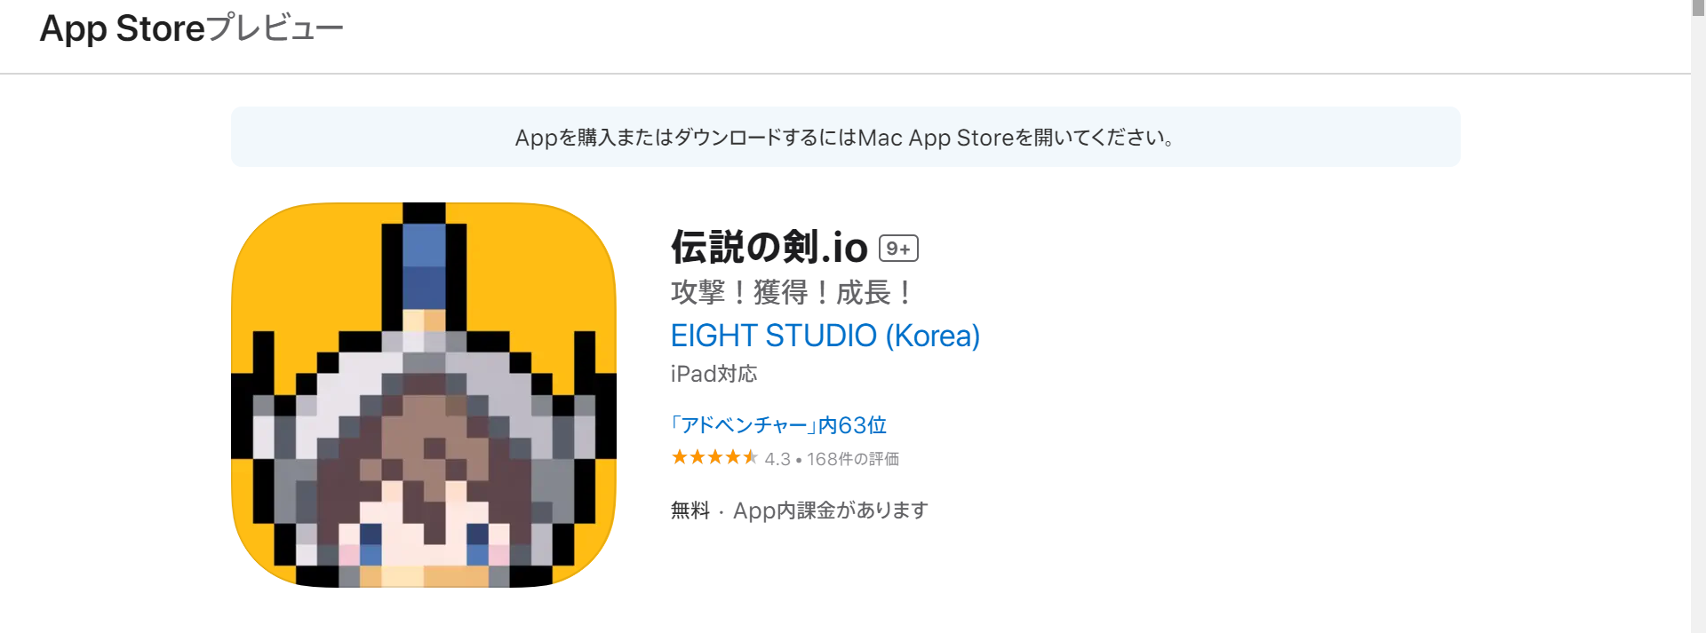Open the EIGHT STUDIO (Korea) developer page
Viewport: 1706px width, 633px height.
(825, 336)
